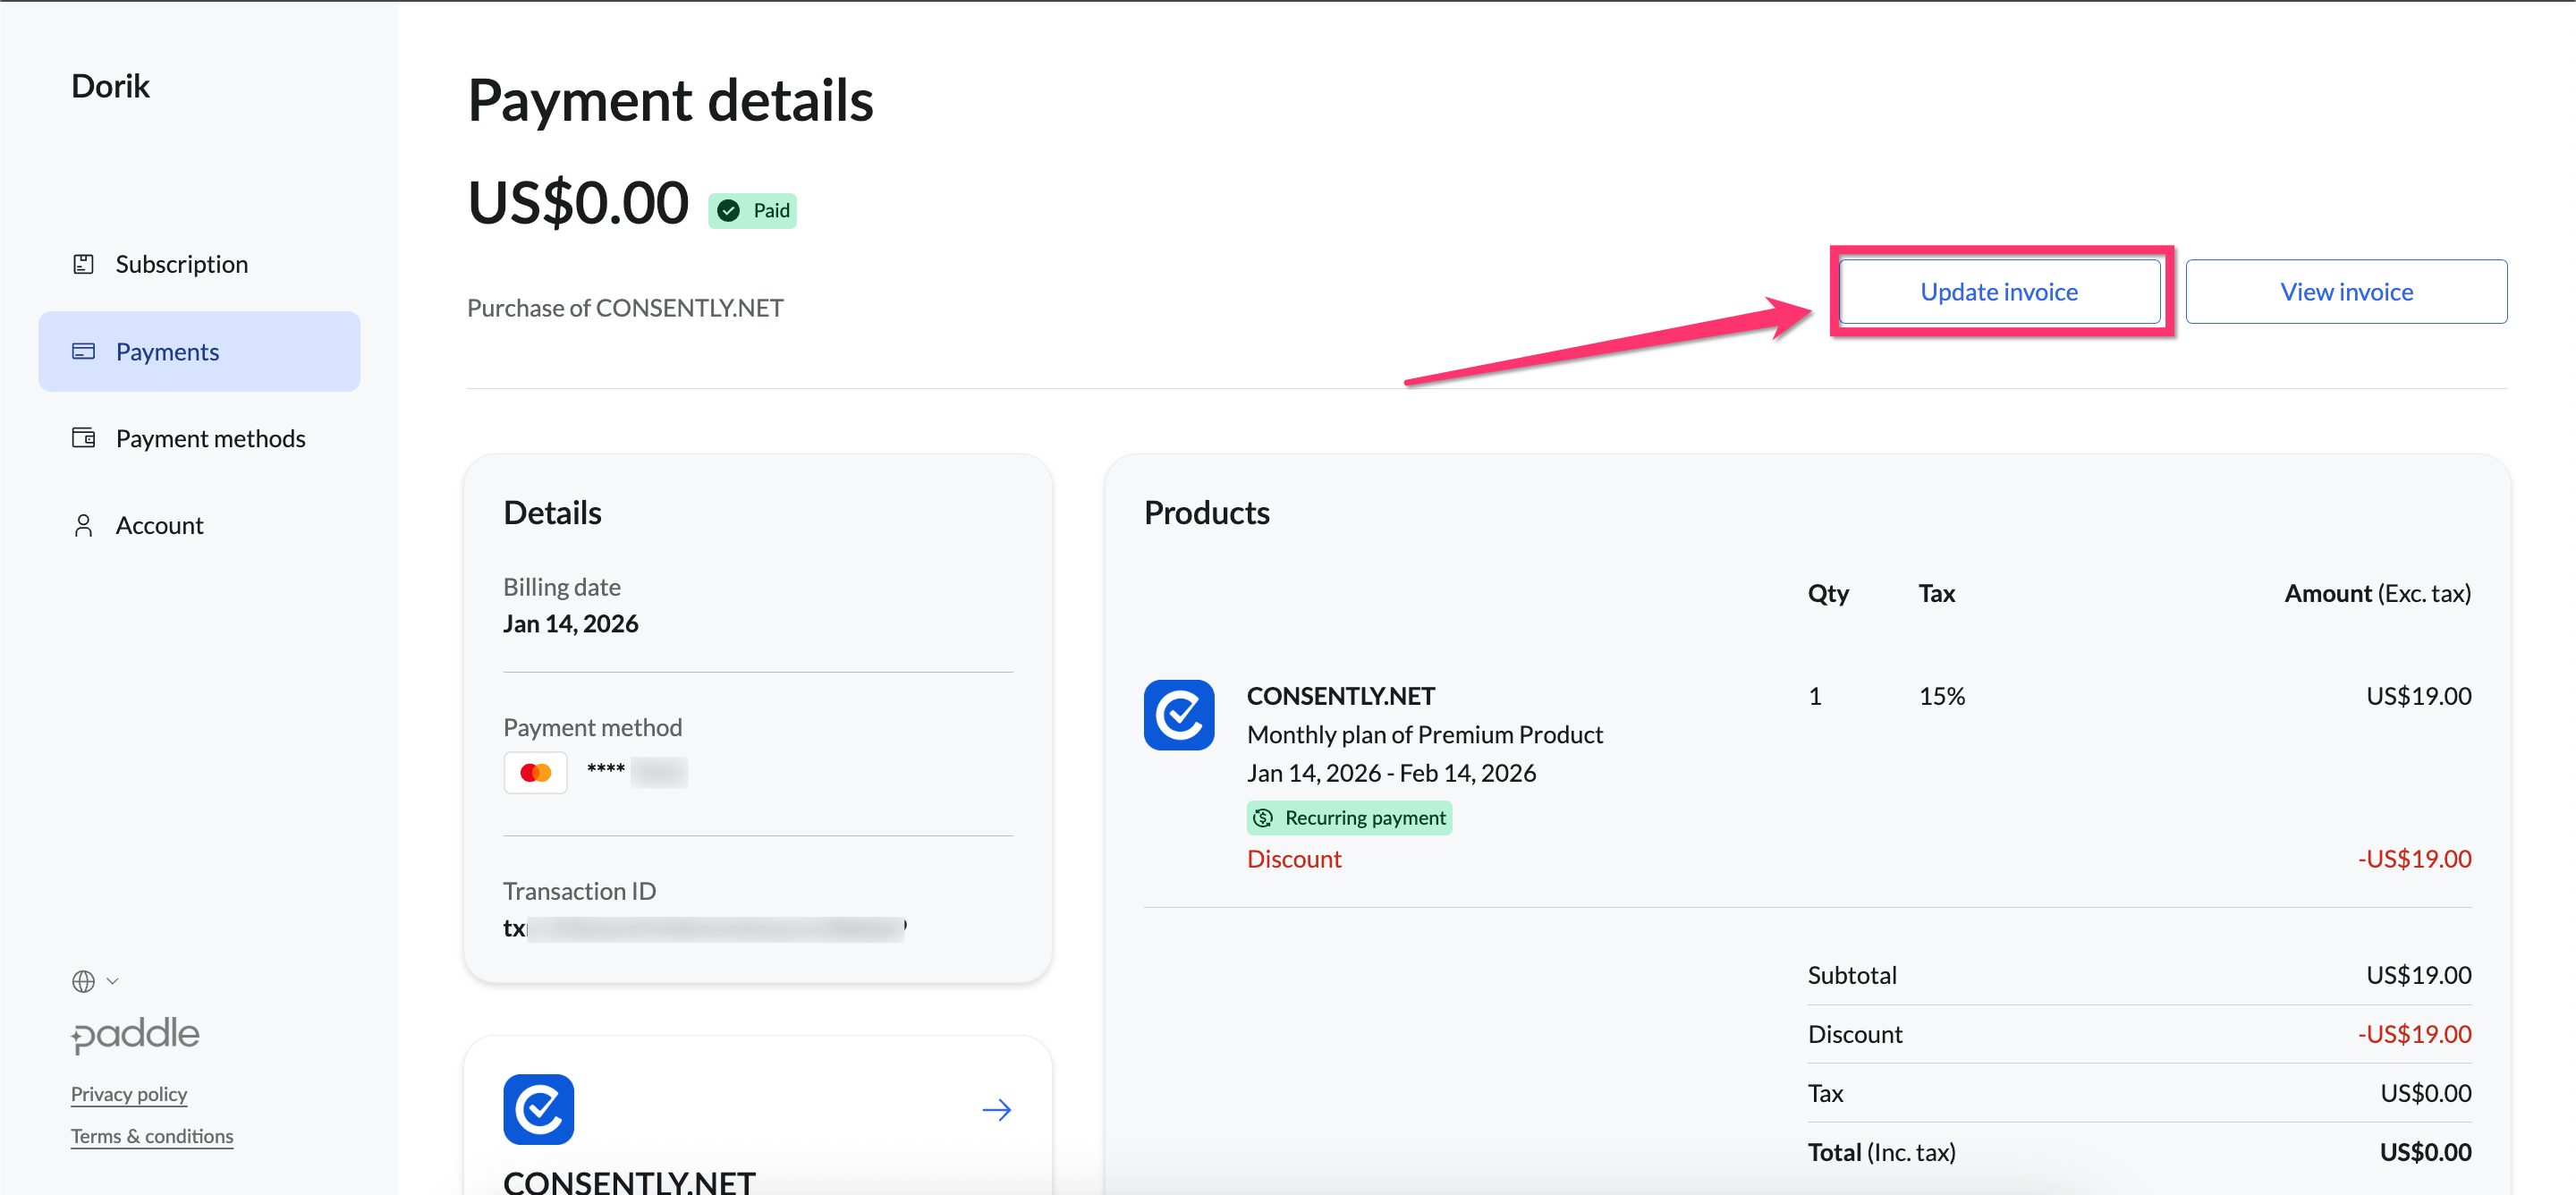The height and width of the screenshot is (1195, 2576).
Task: Click the Consently logo in bottom card
Action: (538, 1108)
